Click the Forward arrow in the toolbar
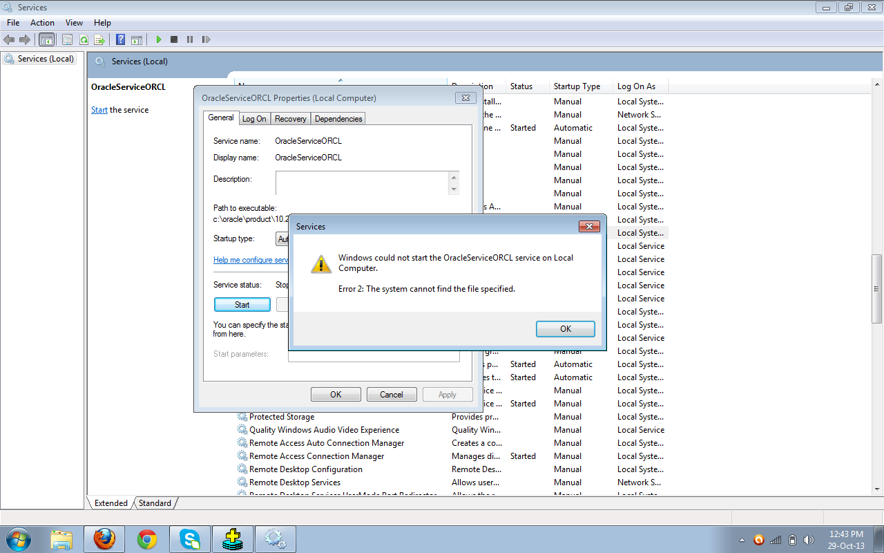Viewport: 884px width, 553px height. 25,39
